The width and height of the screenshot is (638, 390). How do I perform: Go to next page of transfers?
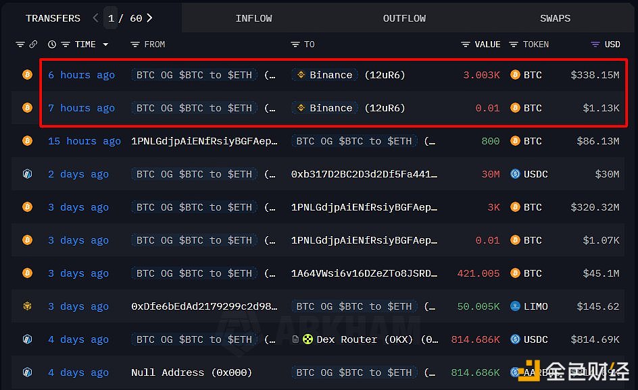coord(149,18)
